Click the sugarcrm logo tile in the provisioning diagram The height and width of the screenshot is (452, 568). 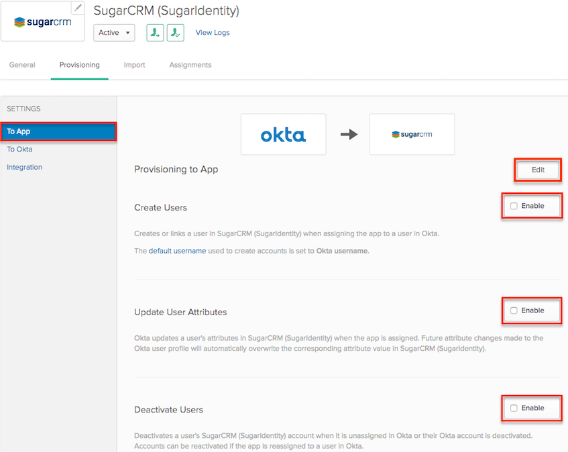click(x=412, y=134)
